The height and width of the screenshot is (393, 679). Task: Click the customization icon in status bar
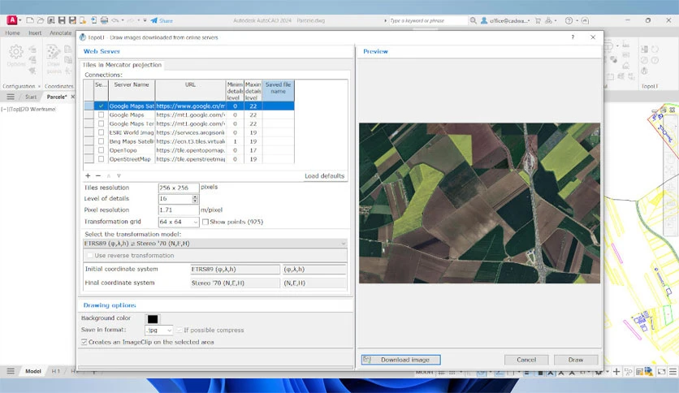coord(673,371)
